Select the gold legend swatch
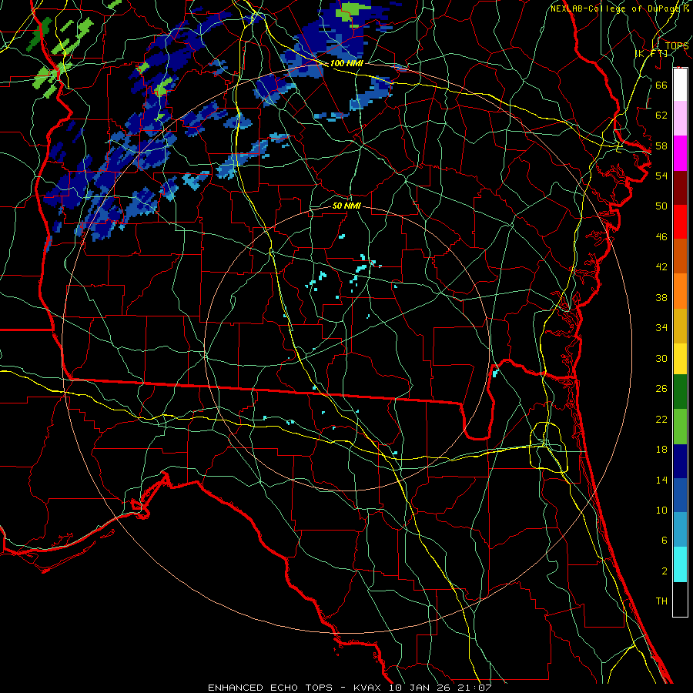Screen dimensions: 693x693 680,326
